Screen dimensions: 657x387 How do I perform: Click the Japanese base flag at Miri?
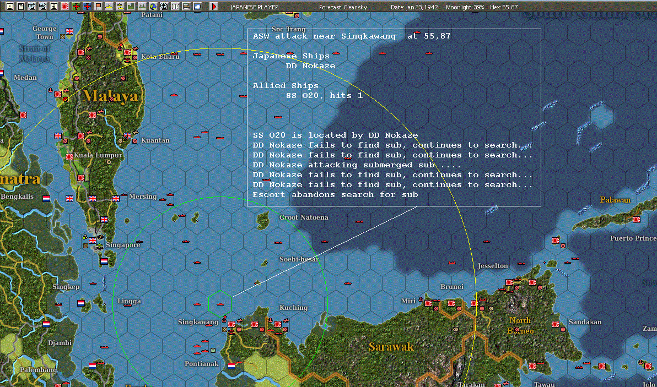pos(428,303)
